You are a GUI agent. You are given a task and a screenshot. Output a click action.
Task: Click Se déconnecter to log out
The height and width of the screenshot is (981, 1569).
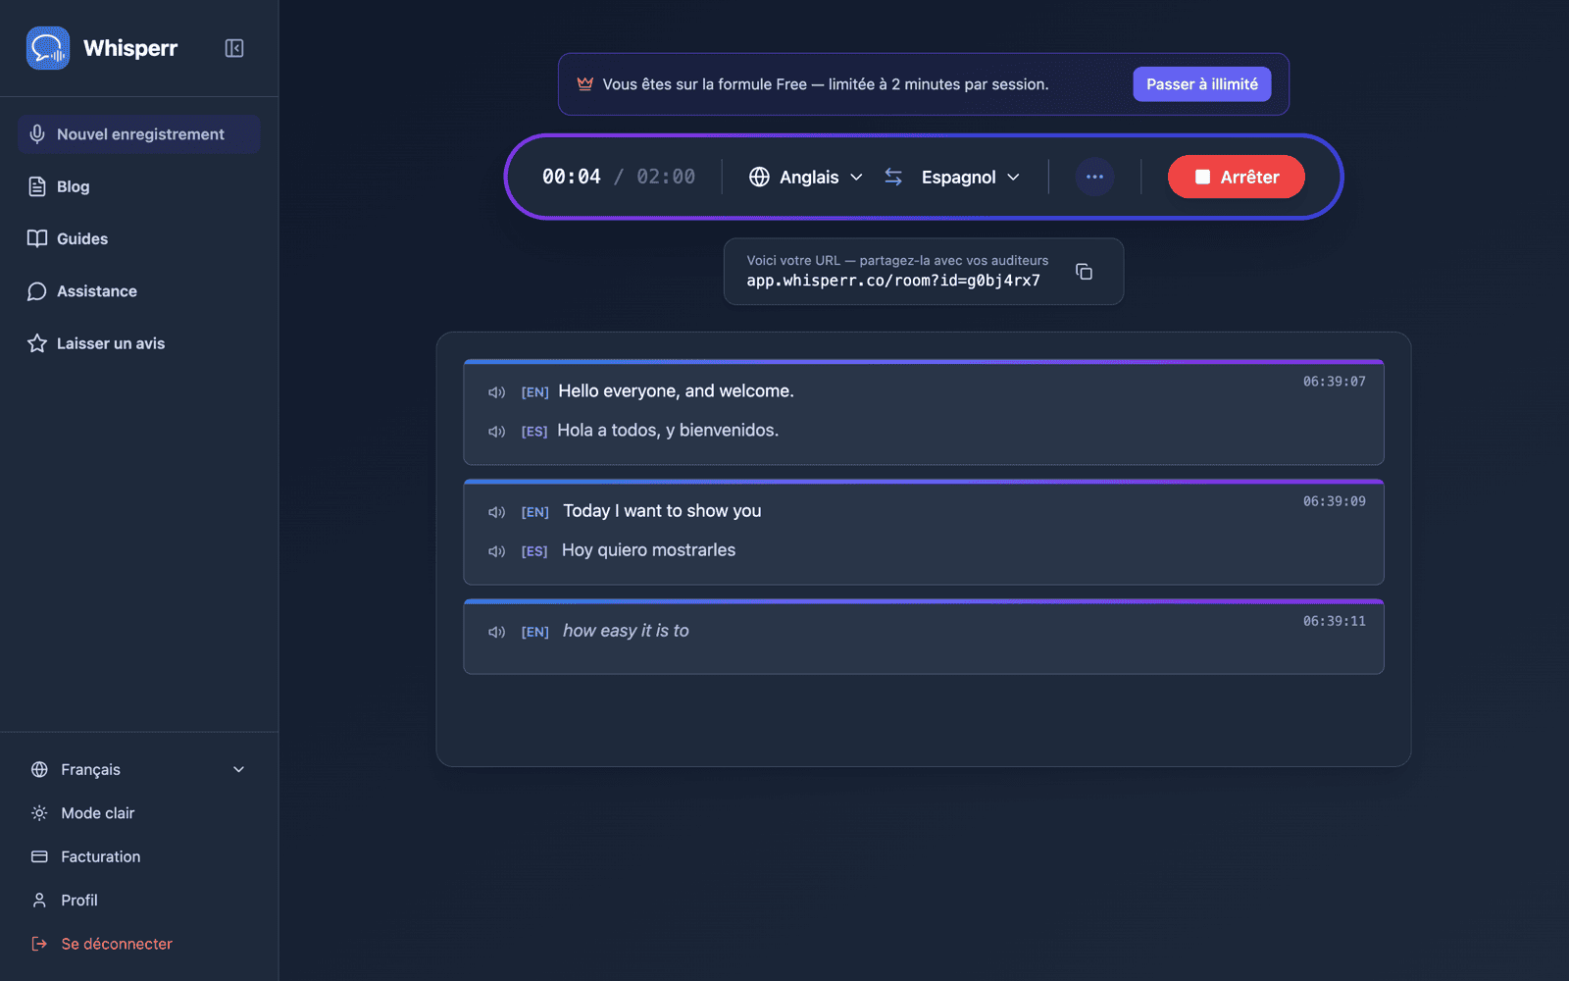pos(138,944)
